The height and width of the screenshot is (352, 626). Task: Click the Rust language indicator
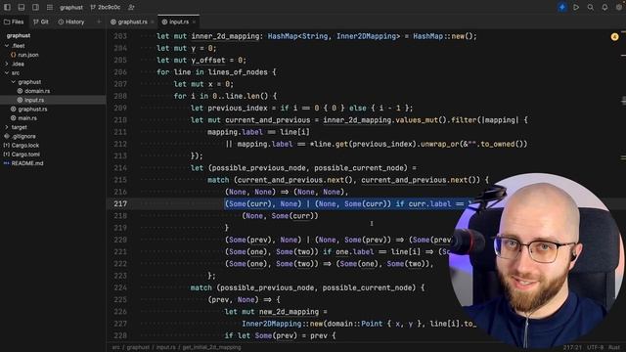pyautogui.click(x=614, y=347)
